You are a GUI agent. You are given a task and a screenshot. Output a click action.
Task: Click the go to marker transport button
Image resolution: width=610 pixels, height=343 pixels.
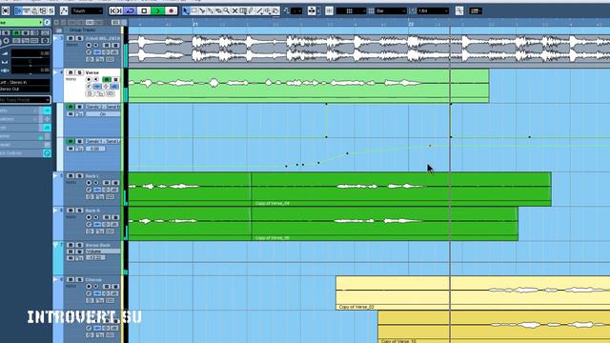pyautogui.click(x=115, y=10)
